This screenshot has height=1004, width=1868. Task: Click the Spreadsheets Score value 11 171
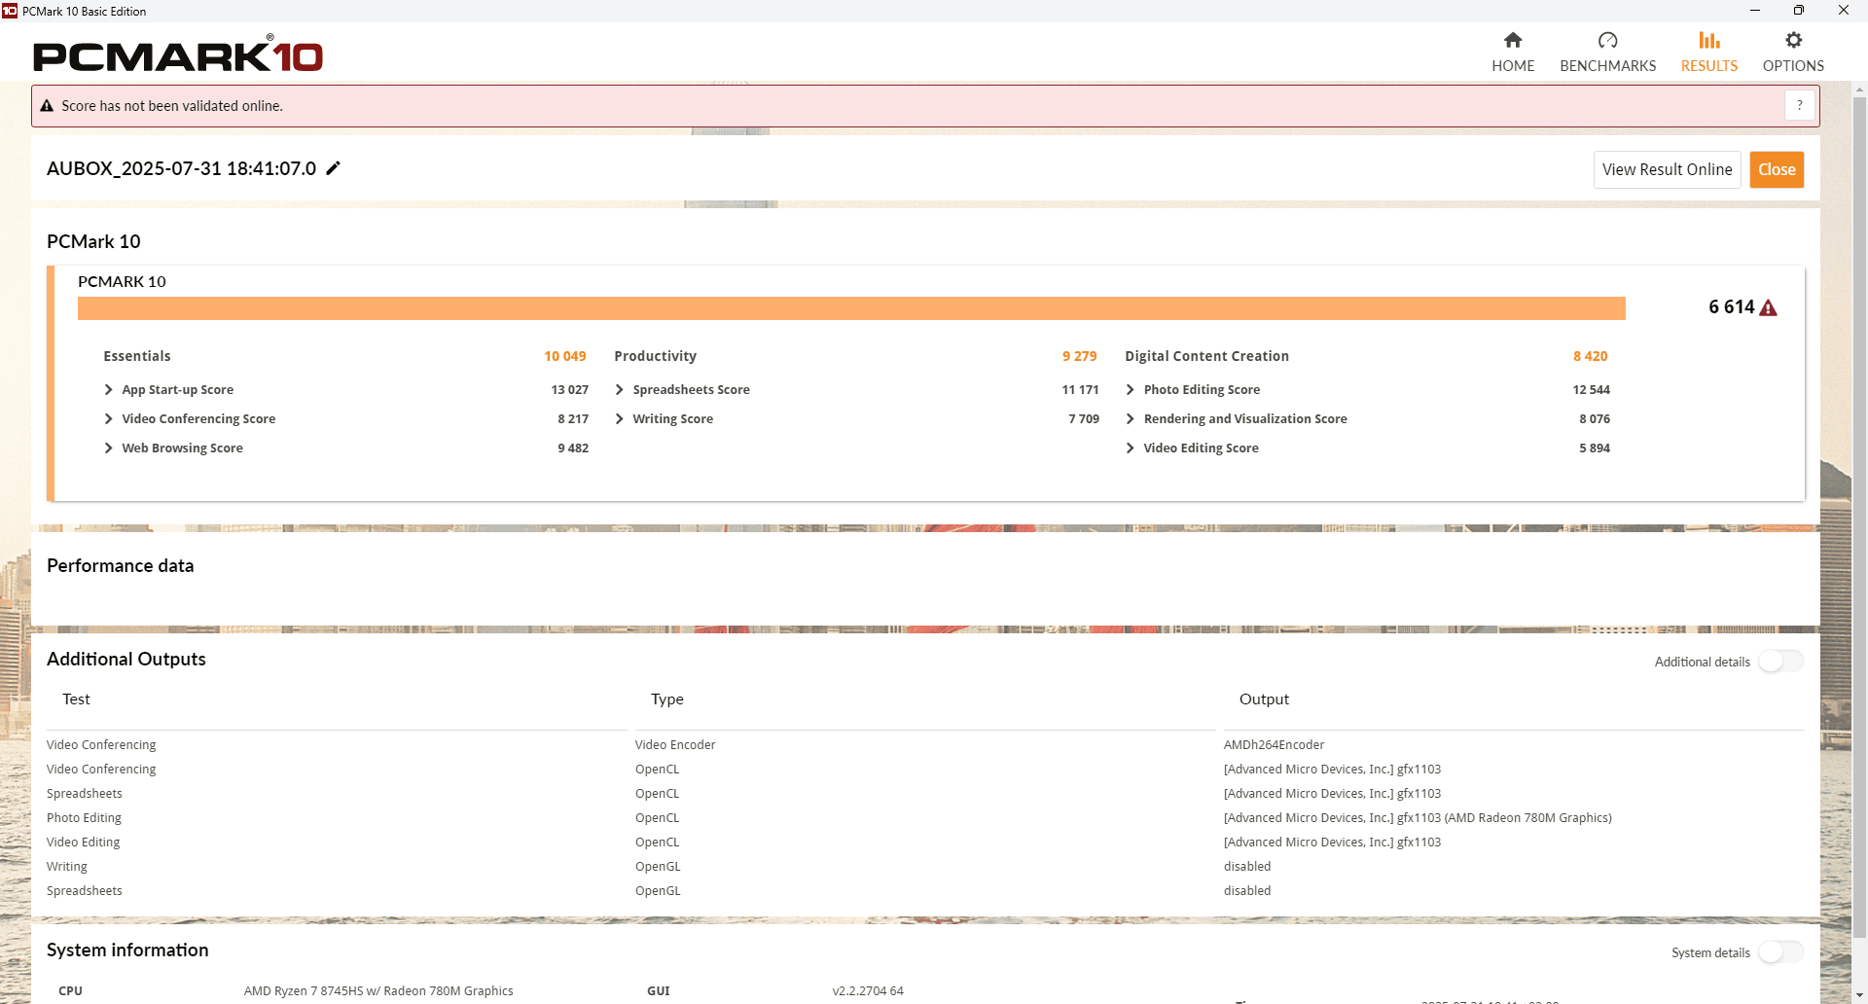1080,389
